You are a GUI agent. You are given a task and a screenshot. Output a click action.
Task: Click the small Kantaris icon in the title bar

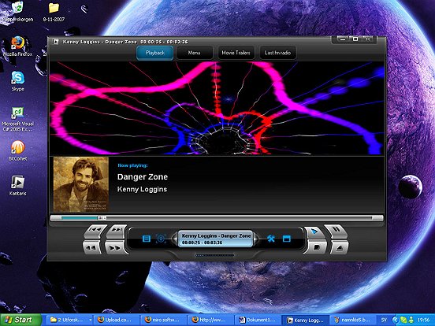56,42
